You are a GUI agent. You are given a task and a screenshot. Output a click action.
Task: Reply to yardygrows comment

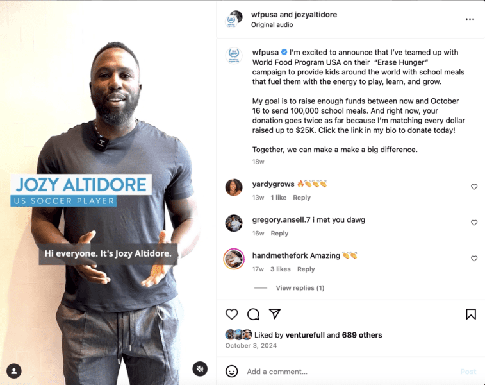[302, 198]
